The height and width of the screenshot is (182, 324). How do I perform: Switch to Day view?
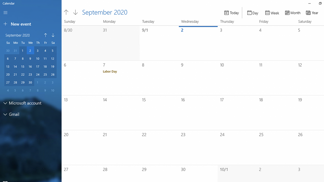click(253, 13)
